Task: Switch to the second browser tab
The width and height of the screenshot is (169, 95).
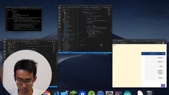Action: (140, 41)
